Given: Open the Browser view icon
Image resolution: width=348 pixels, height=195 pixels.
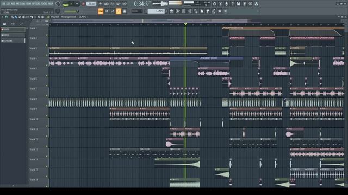Looking at the screenshot, I should [196, 11].
